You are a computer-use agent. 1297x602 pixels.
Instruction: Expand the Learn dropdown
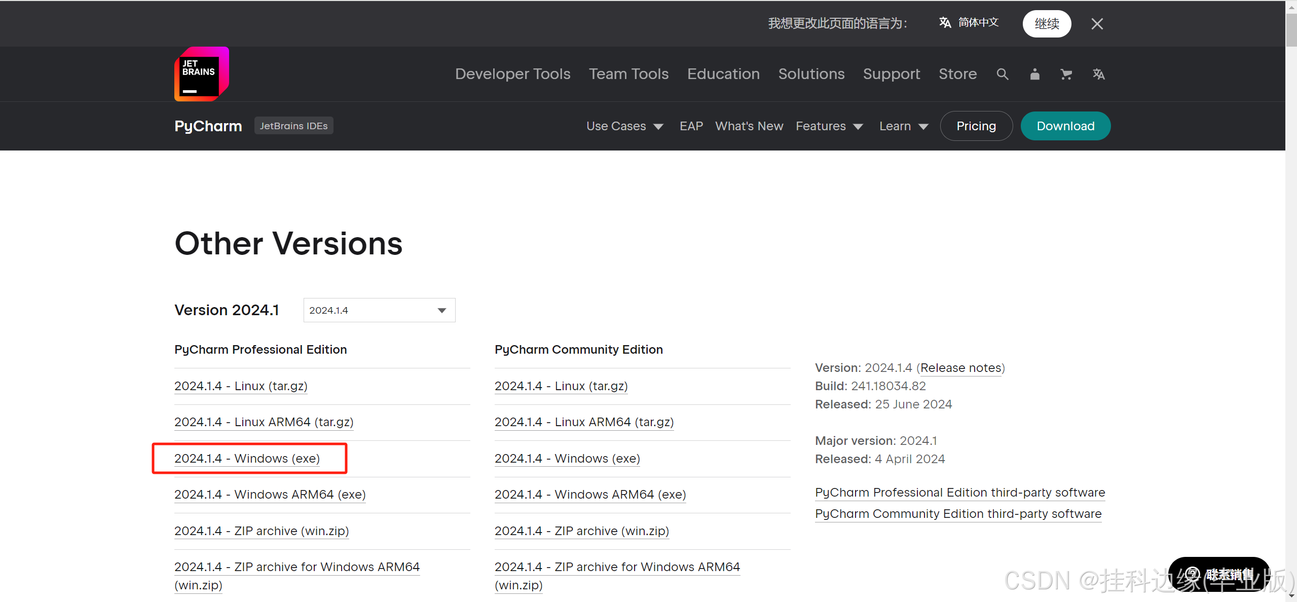(904, 126)
